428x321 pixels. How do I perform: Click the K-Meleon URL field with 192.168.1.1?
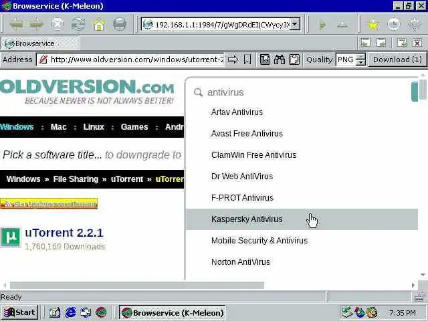pyautogui.click(x=216, y=25)
